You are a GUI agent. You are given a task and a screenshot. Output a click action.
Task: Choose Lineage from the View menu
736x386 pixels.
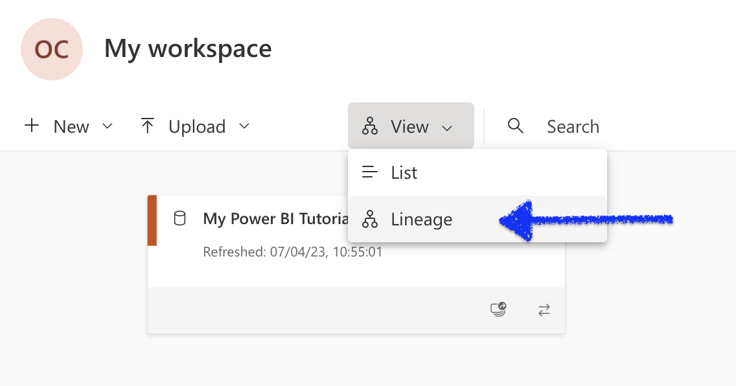(421, 220)
